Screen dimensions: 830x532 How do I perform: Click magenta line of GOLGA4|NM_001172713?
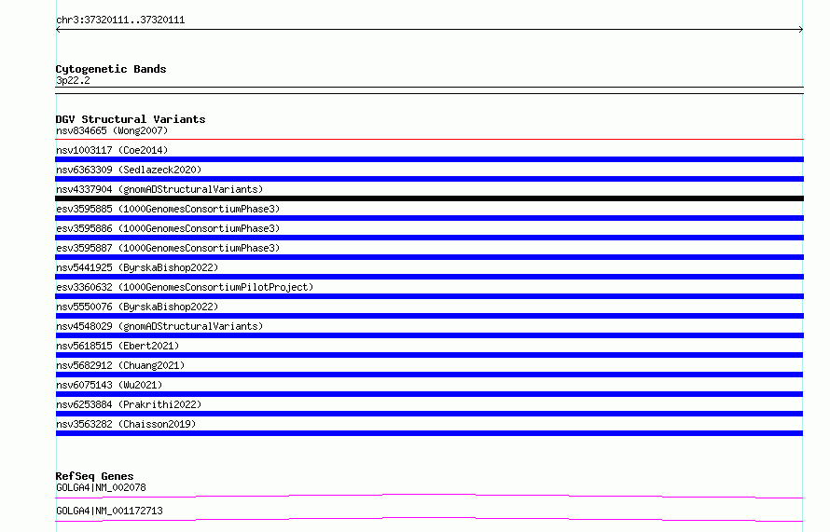click(x=429, y=519)
